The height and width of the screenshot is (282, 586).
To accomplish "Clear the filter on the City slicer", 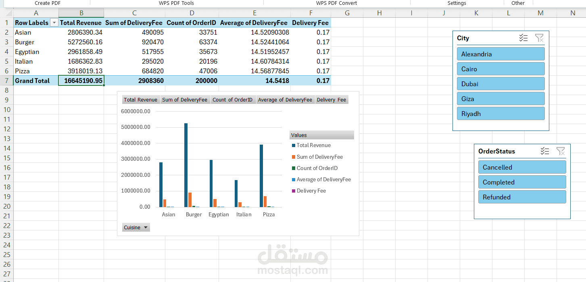I will tap(539, 38).
